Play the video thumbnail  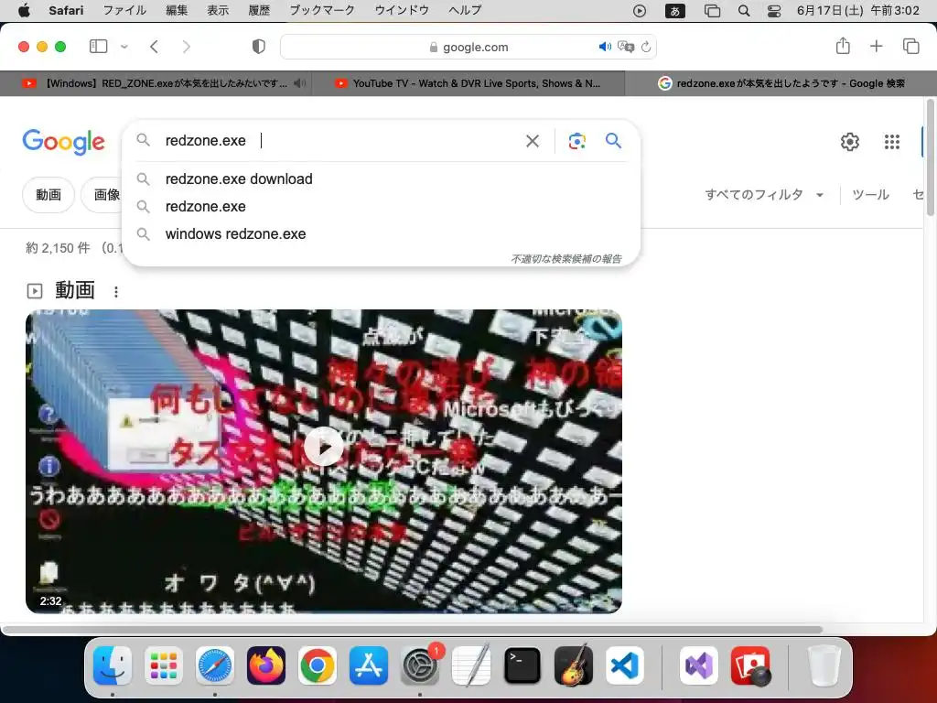[x=323, y=447]
